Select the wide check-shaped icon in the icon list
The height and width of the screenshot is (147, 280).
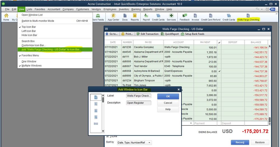pyautogui.click(x=96, y=124)
